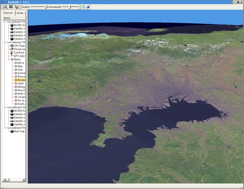Select the Clouds layer entry

pos(18,49)
